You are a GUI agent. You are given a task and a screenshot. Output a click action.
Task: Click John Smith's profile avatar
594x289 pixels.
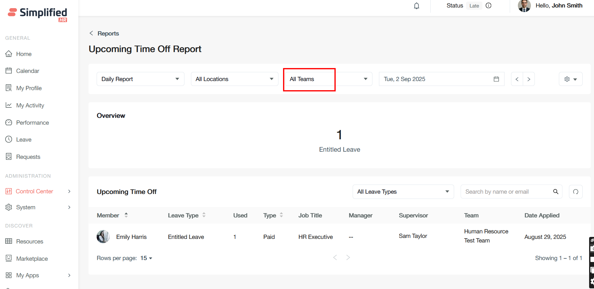pyautogui.click(x=524, y=6)
